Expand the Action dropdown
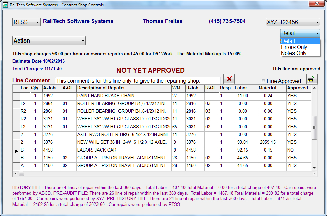This screenshot has height=216, width=327. tap(49, 41)
